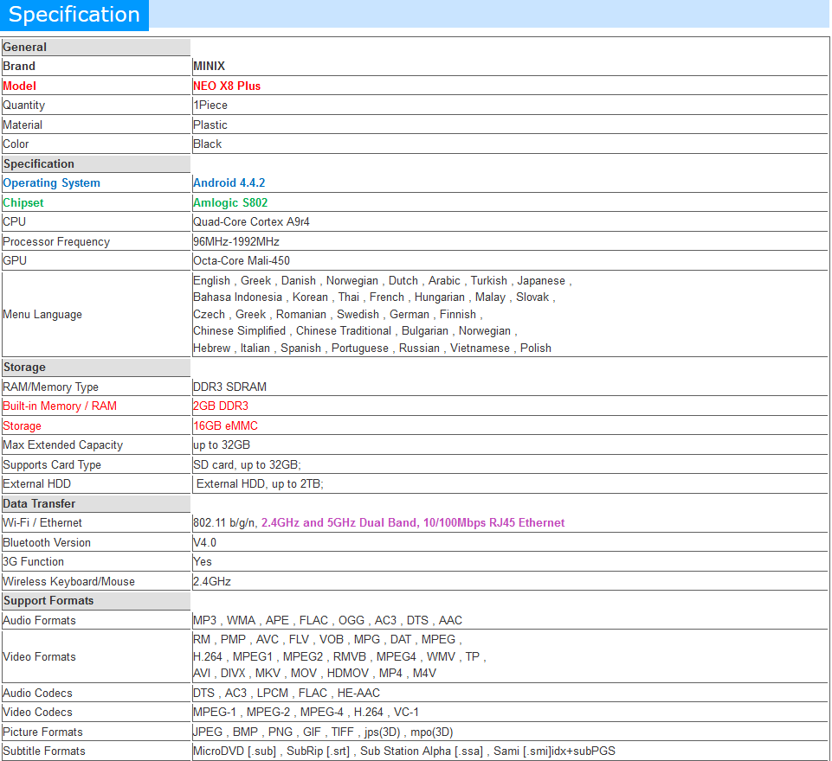Viewport: 832px width, 761px height.
Task: Select the Quad-Core Cortex A9r4 value
Action: [252, 222]
